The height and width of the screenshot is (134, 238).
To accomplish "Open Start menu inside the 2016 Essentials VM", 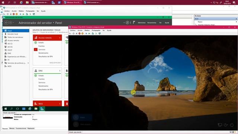I will click(6, 109).
